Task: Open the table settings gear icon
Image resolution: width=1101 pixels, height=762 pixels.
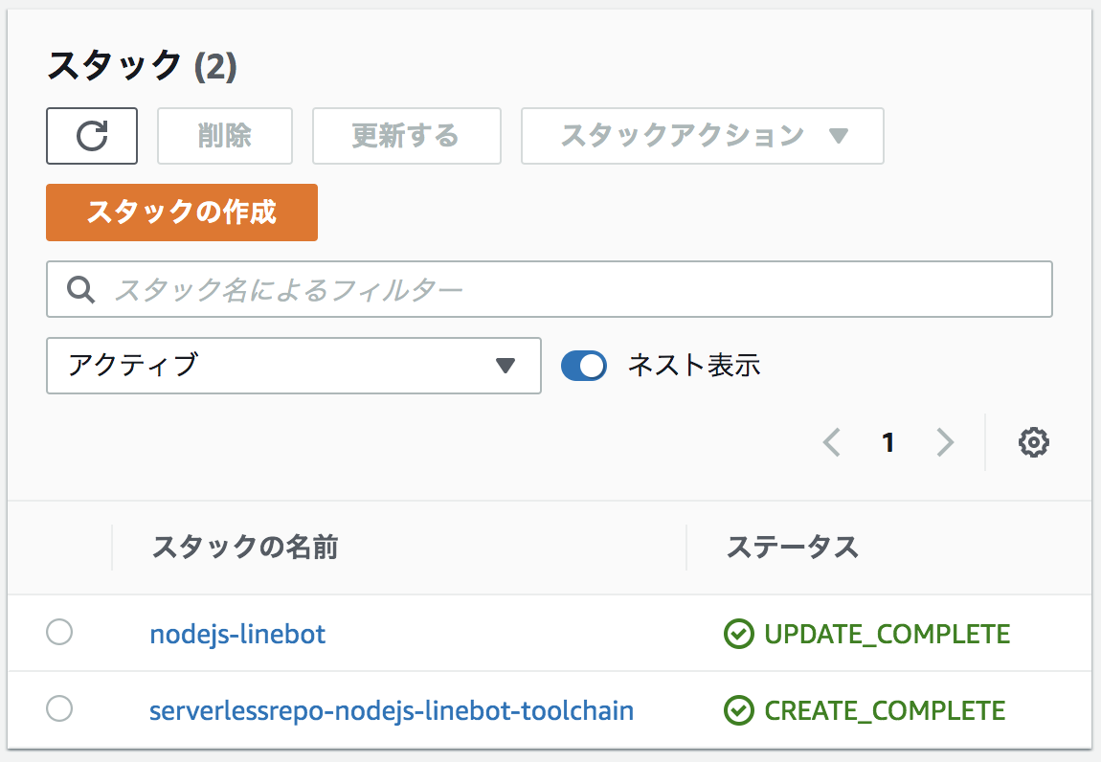Action: pos(1034,442)
